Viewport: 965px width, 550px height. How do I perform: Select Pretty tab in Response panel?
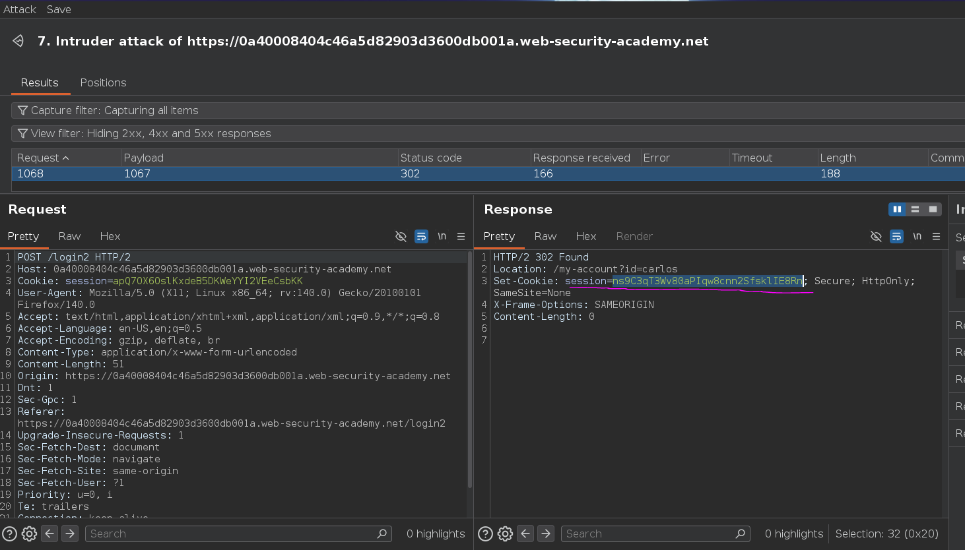[x=499, y=236]
